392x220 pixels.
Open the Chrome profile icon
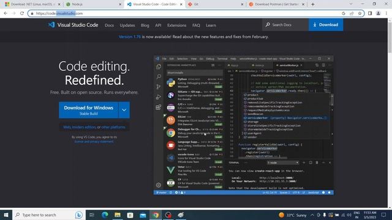[x=379, y=13]
